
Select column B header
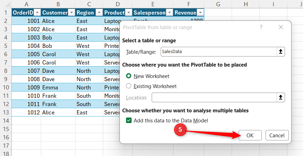[58, 4]
